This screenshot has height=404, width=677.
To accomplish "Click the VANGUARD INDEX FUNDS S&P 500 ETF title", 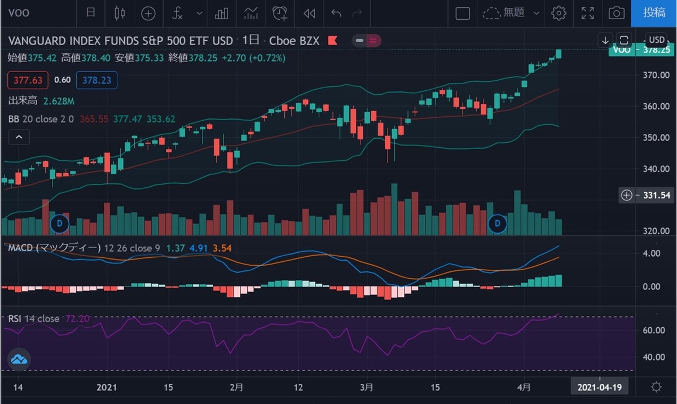I will tap(120, 41).
